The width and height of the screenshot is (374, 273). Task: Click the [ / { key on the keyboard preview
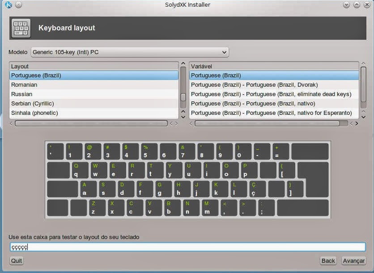[287, 170]
